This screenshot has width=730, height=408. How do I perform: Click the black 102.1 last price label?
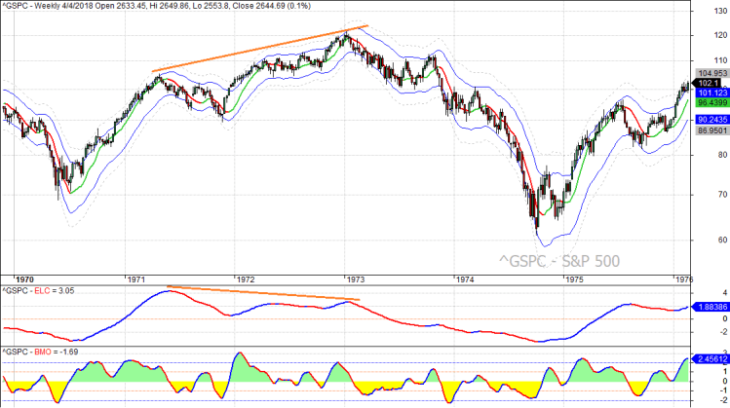709,83
